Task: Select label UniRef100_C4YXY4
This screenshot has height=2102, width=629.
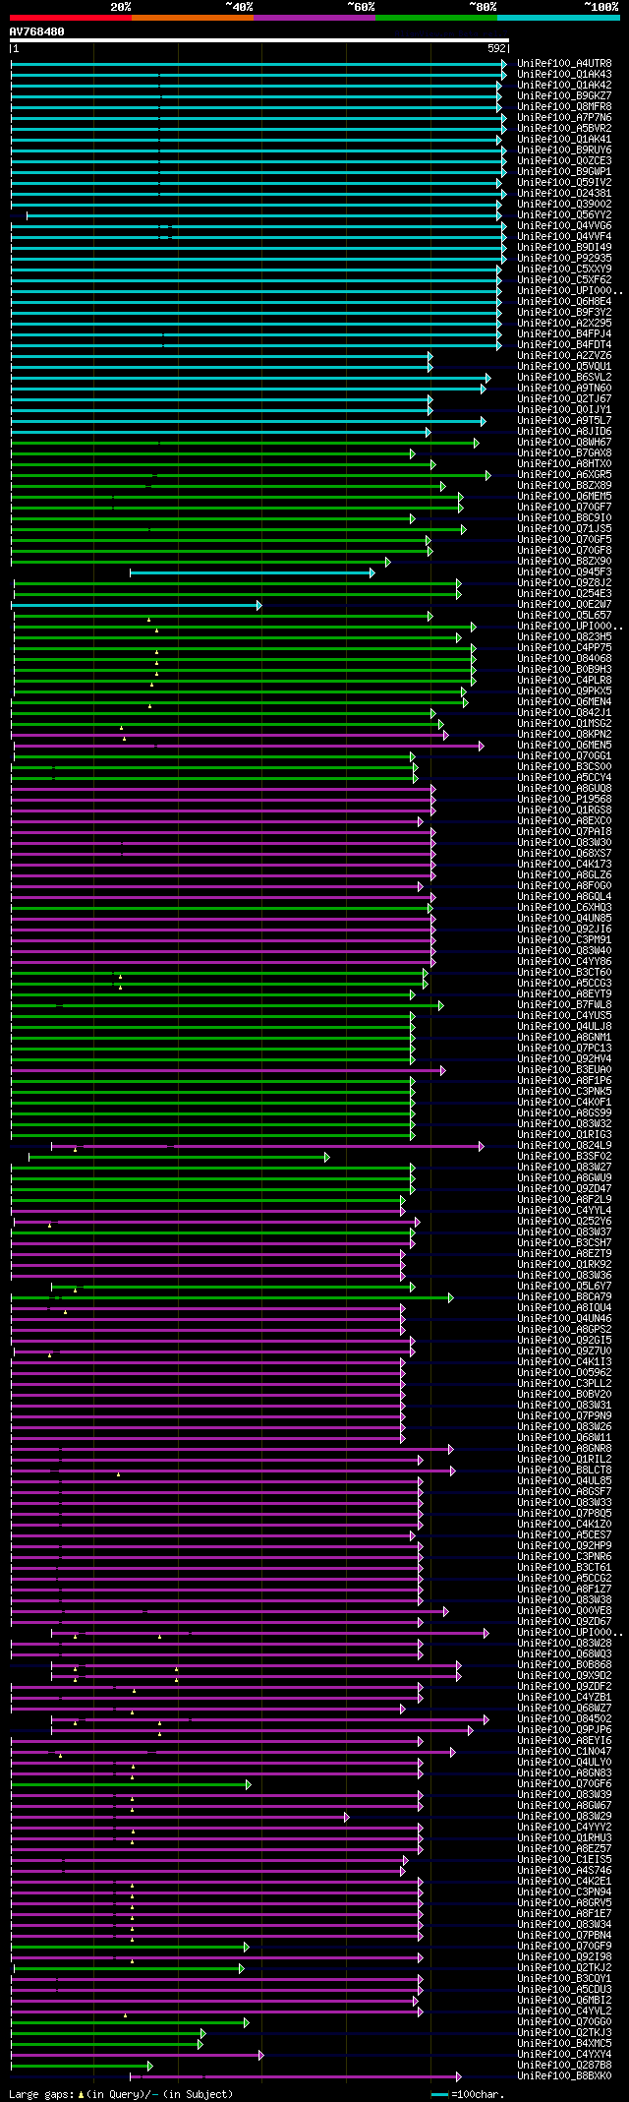Action: 564,2055
